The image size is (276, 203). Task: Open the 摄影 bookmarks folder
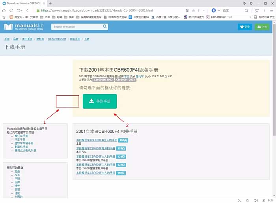point(70,17)
